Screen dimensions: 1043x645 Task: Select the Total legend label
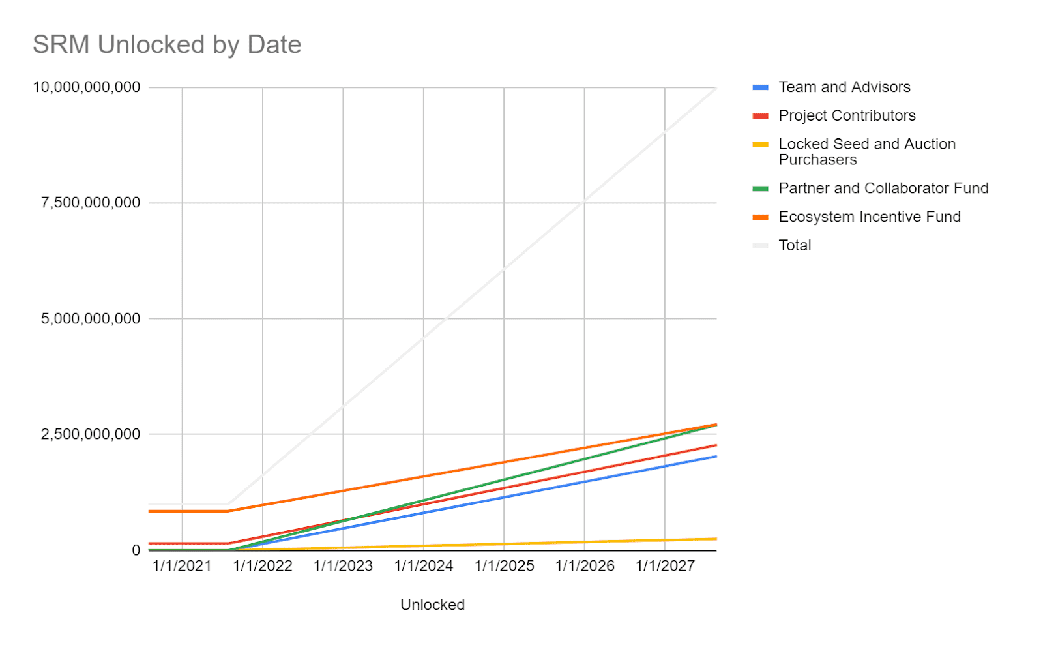(795, 245)
